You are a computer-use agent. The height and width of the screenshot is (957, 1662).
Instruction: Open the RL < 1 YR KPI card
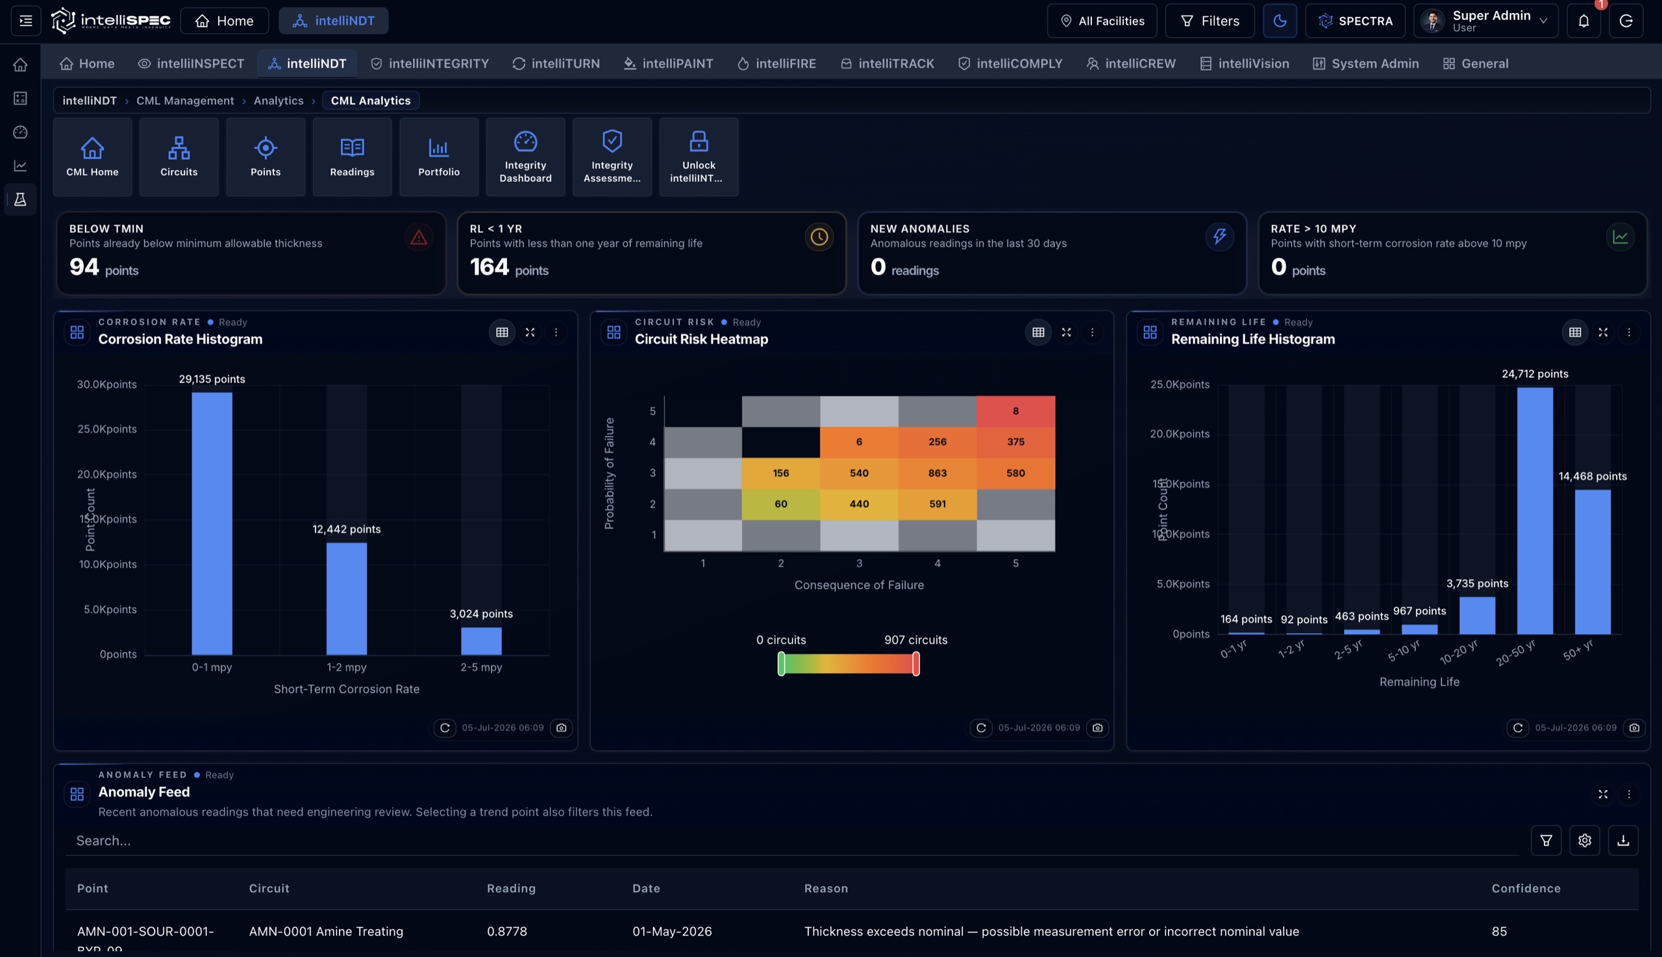pos(651,253)
